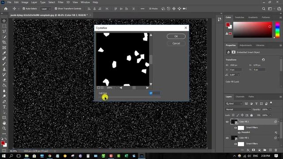Collapse Color Fill 2 smart filter list
Screen dimensions: 283x159
point(279,122)
